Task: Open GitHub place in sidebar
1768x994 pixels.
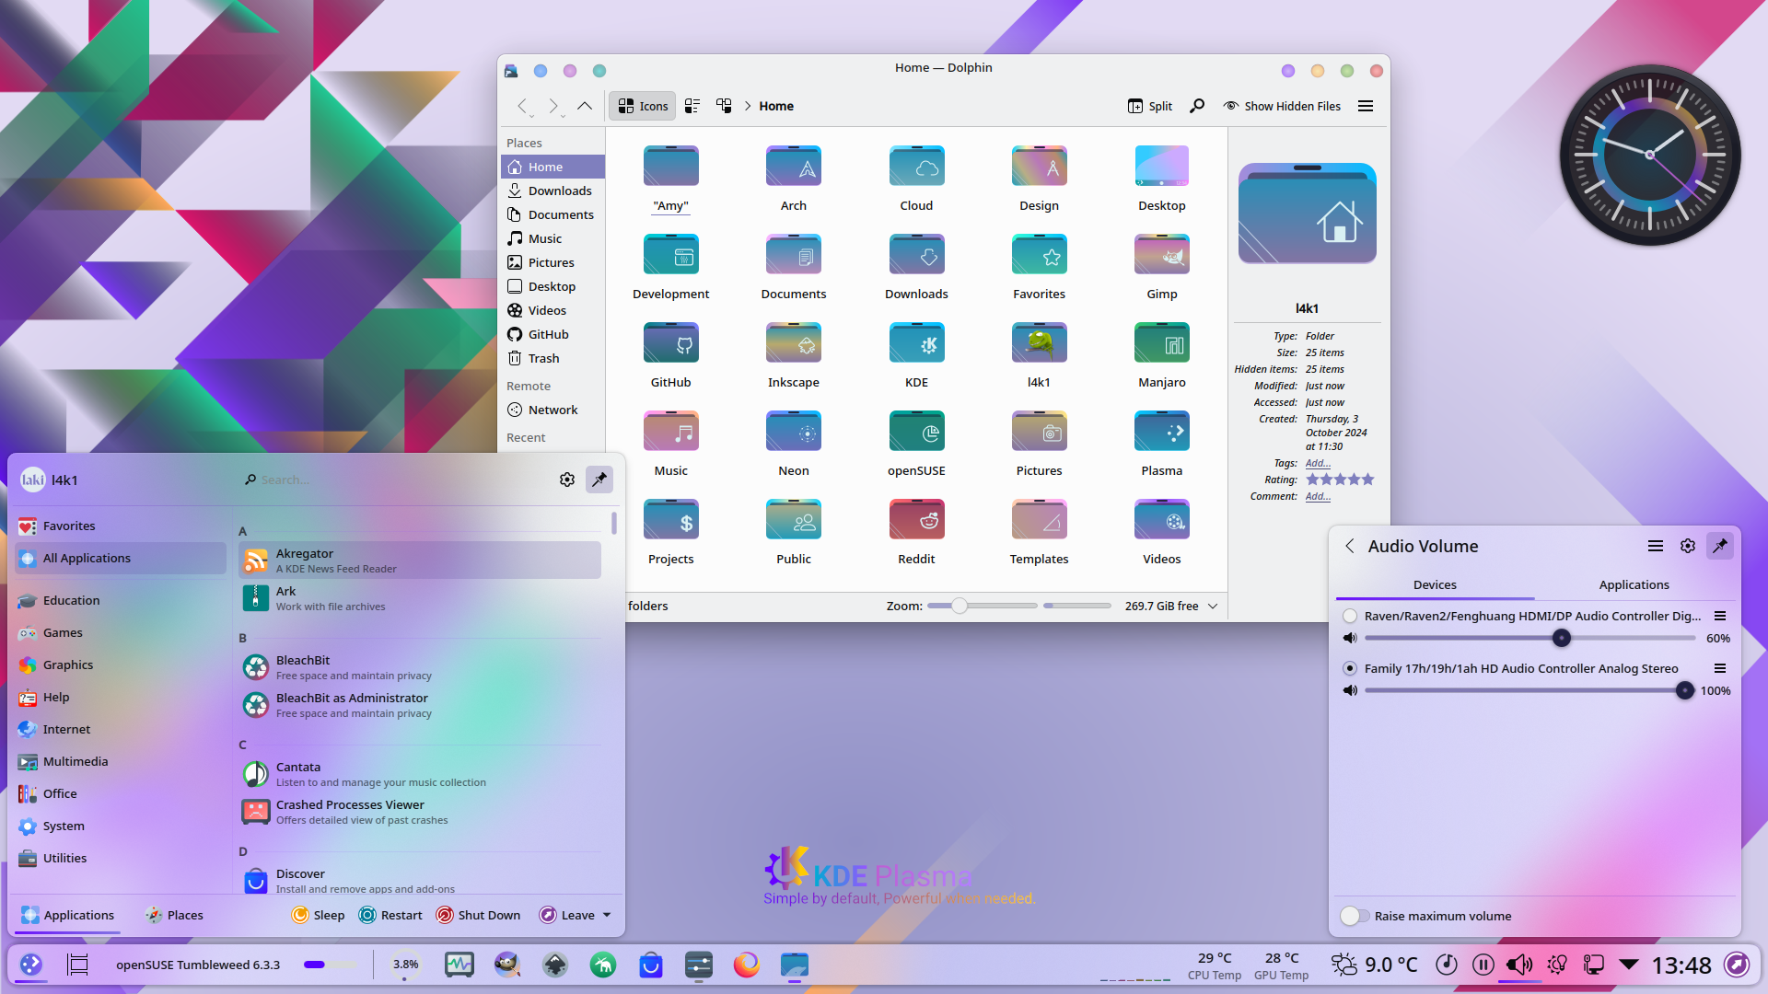Action: [552, 334]
